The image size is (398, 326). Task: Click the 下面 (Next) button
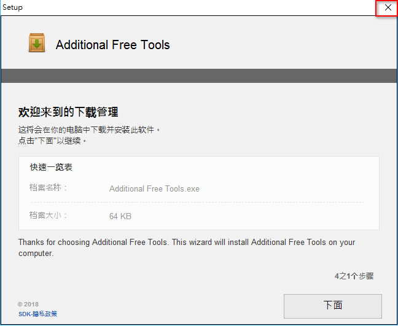click(x=332, y=306)
